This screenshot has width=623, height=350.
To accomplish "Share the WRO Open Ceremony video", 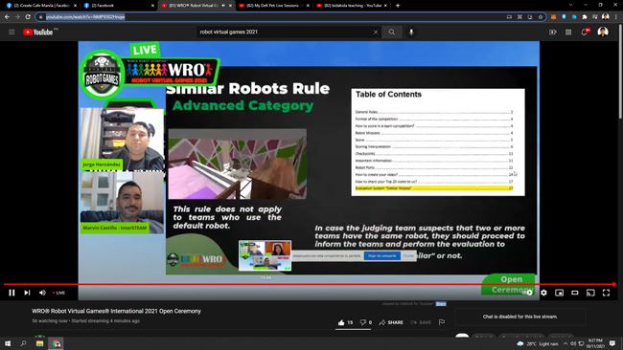I will coord(391,322).
